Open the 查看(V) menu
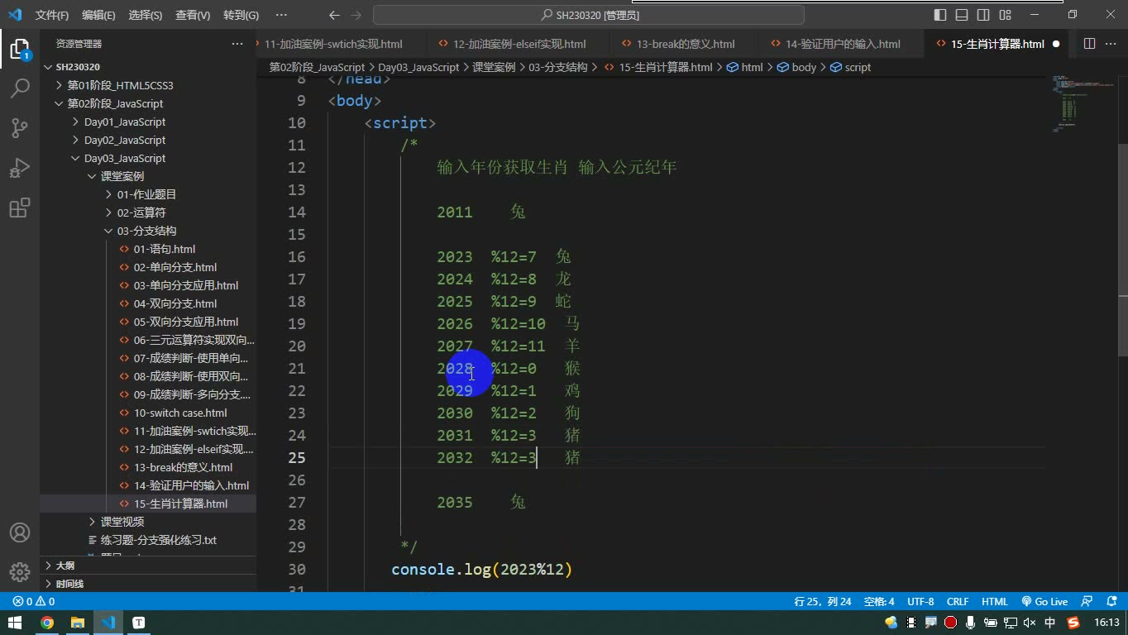 click(x=193, y=15)
